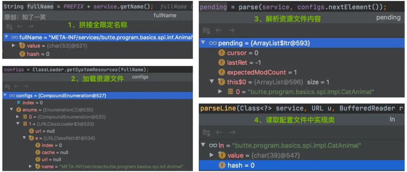The width and height of the screenshot is (407, 172).
Task: Click the "pending" popup title label
Action: click(388, 17)
